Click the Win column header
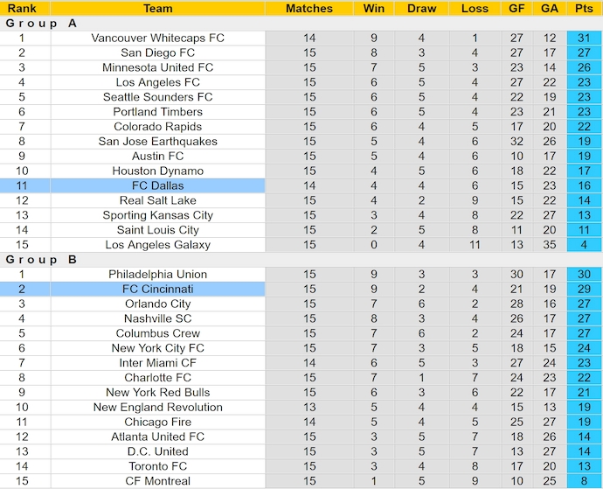 click(x=373, y=8)
